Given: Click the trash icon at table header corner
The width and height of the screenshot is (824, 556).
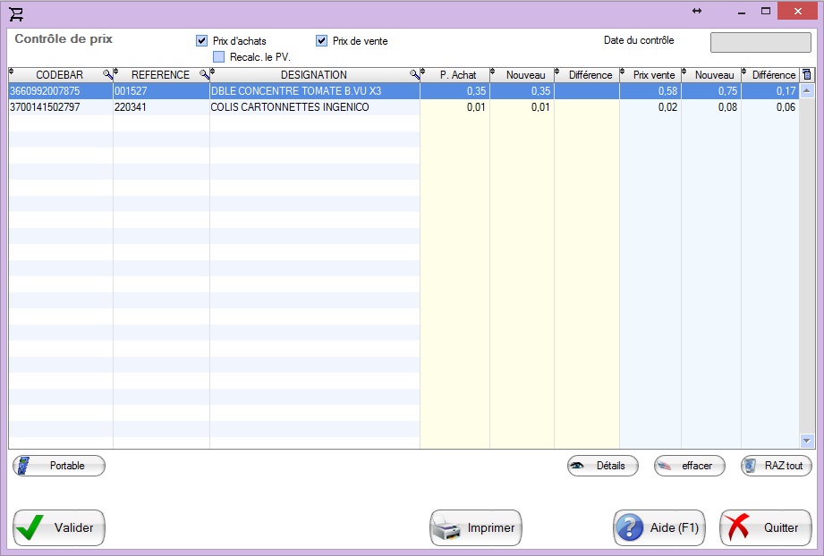Looking at the screenshot, I should click(x=807, y=74).
